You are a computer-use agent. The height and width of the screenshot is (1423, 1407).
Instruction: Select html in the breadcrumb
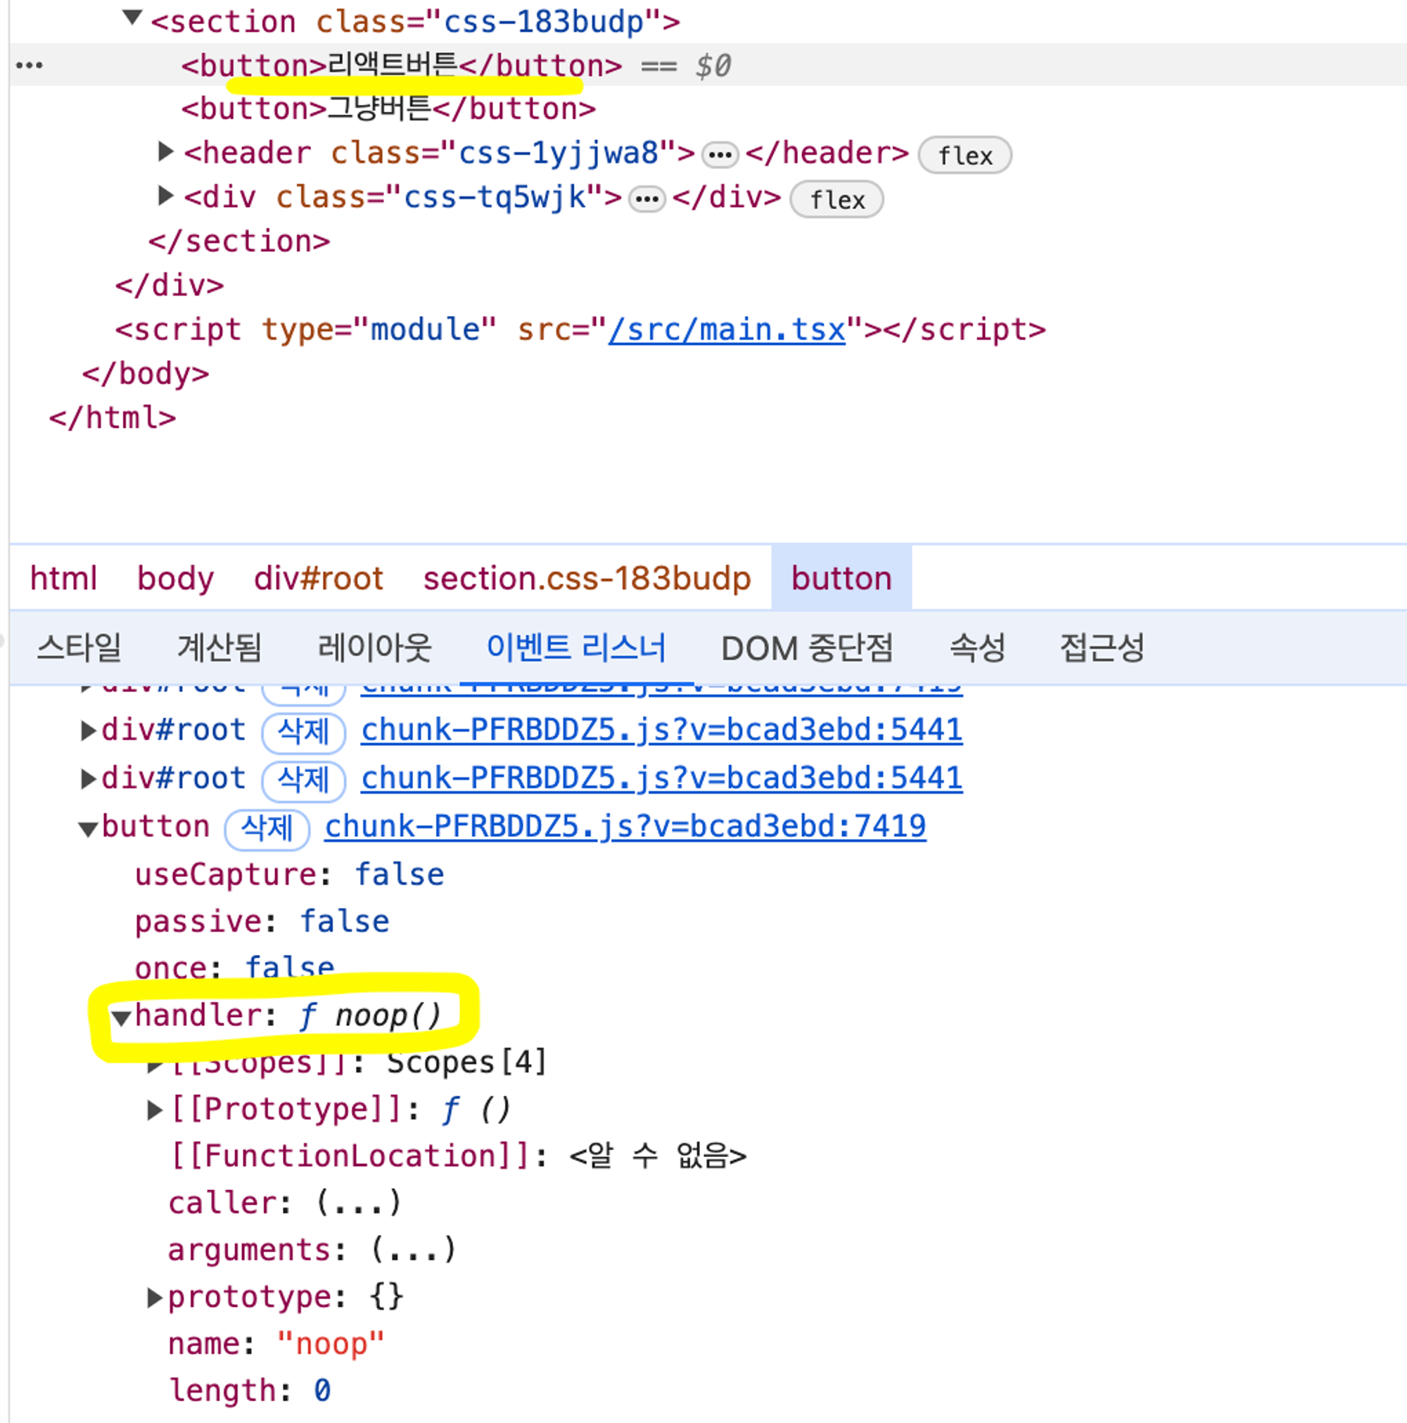click(x=63, y=578)
